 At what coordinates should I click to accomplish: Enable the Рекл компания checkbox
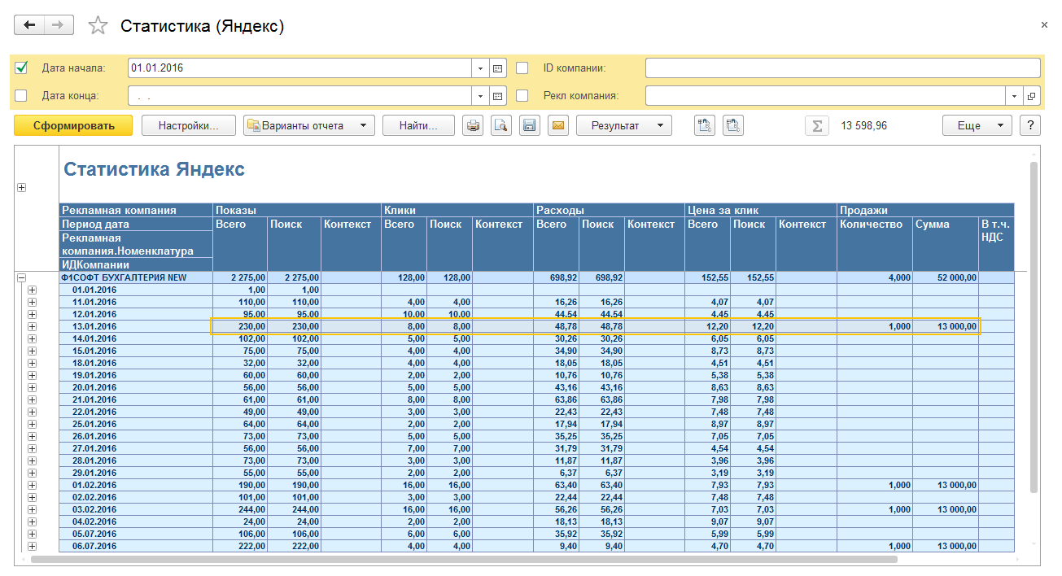(x=522, y=95)
